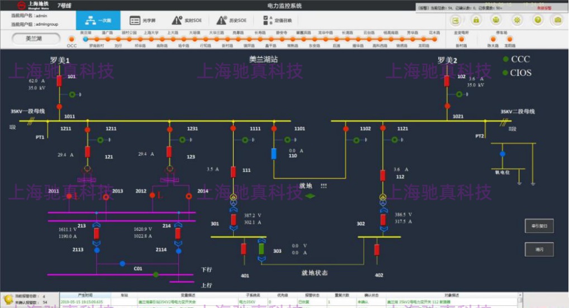Image resolution: width=569 pixels, height=308 pixels.
Task: Click the printer icon in top-right toolbar
Action: click(x=496, y=20)
